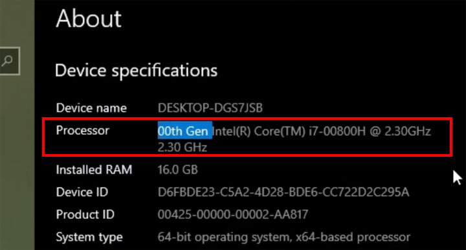Click the Product ID value 00425-00000-00002-AA817

[233, 214]
